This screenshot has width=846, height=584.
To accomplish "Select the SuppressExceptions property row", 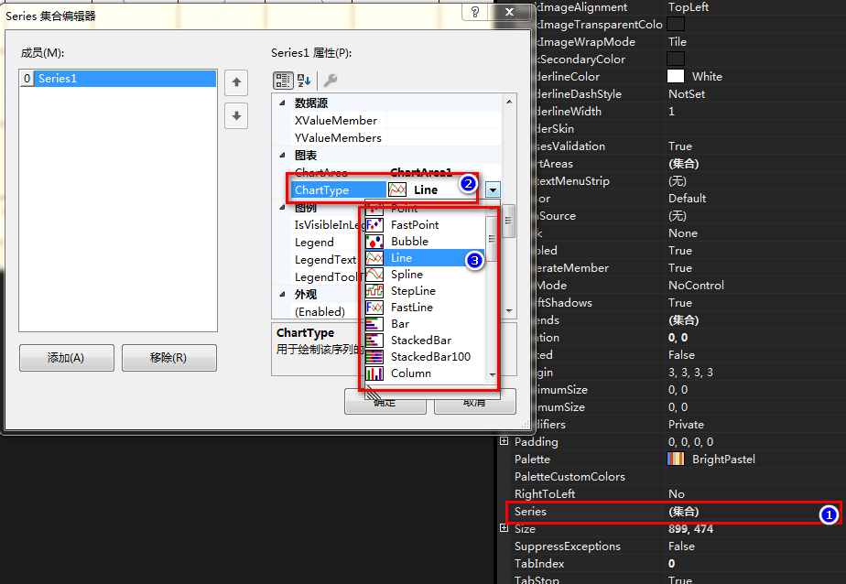I will pyautogui.click(x=678, y=546).
